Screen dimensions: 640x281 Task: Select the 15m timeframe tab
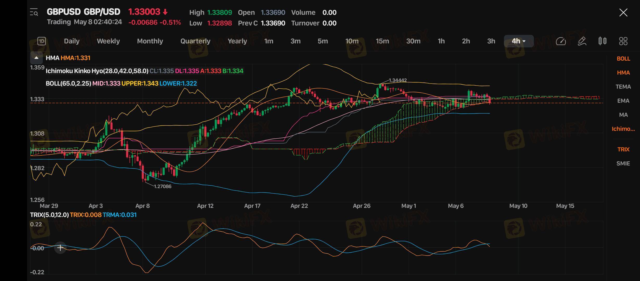(382, 41)
